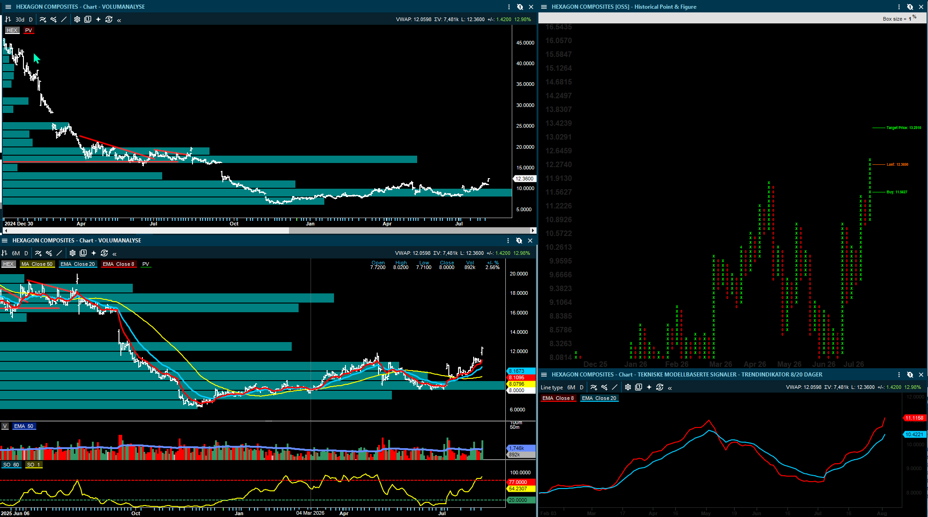Click Buy: 11.5627 label in Point & Figure
928x517 pixels.
pyautogui.click(x=897, y=192)
